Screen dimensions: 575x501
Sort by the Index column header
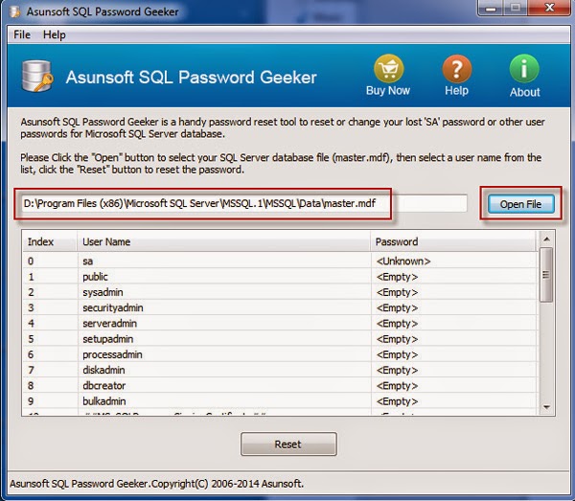[50, 241]
